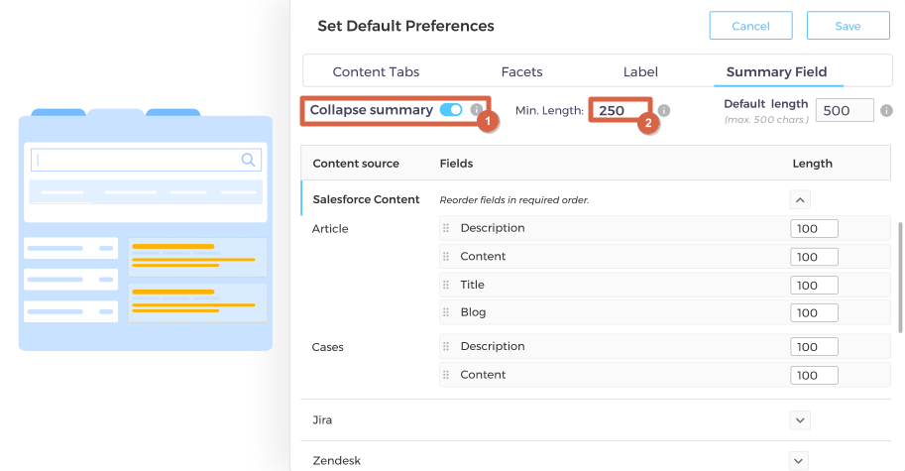Click info icon beside Min. Length field
This screenshot has width=905, height=471.
coord(664,111)
